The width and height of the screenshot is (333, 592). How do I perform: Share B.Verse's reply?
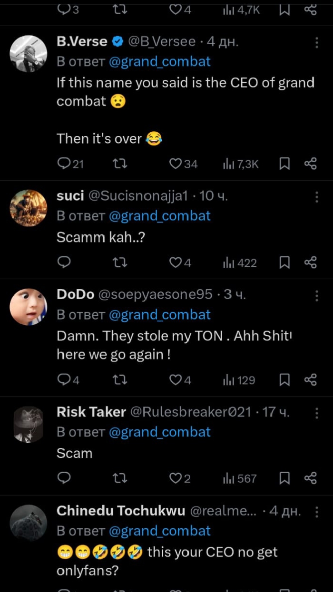coord(310,164)
